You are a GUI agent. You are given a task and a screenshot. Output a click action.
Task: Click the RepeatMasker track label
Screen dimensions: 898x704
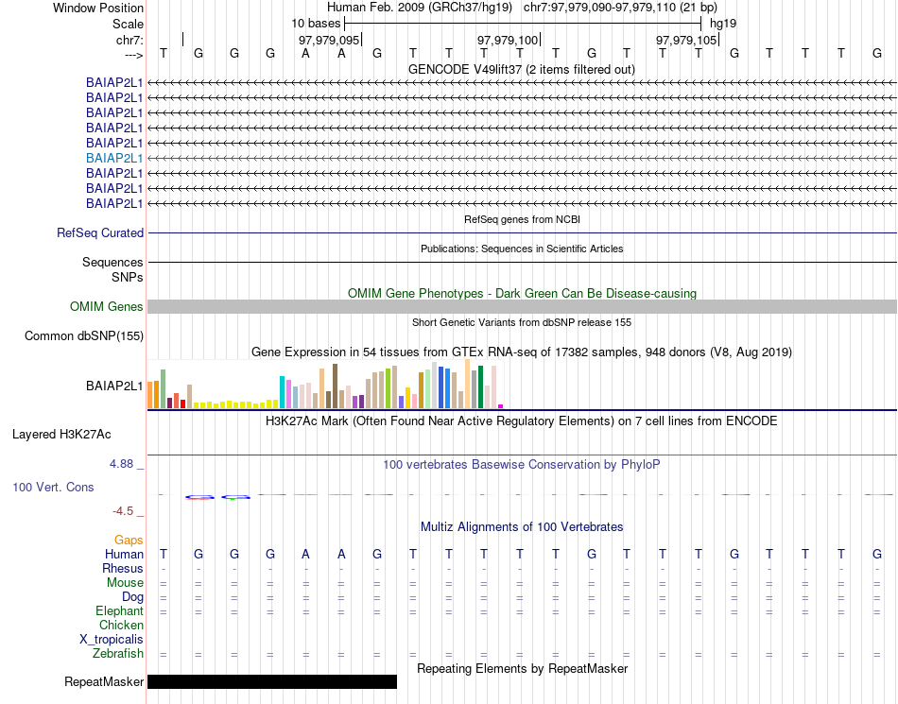click(104, 681)
